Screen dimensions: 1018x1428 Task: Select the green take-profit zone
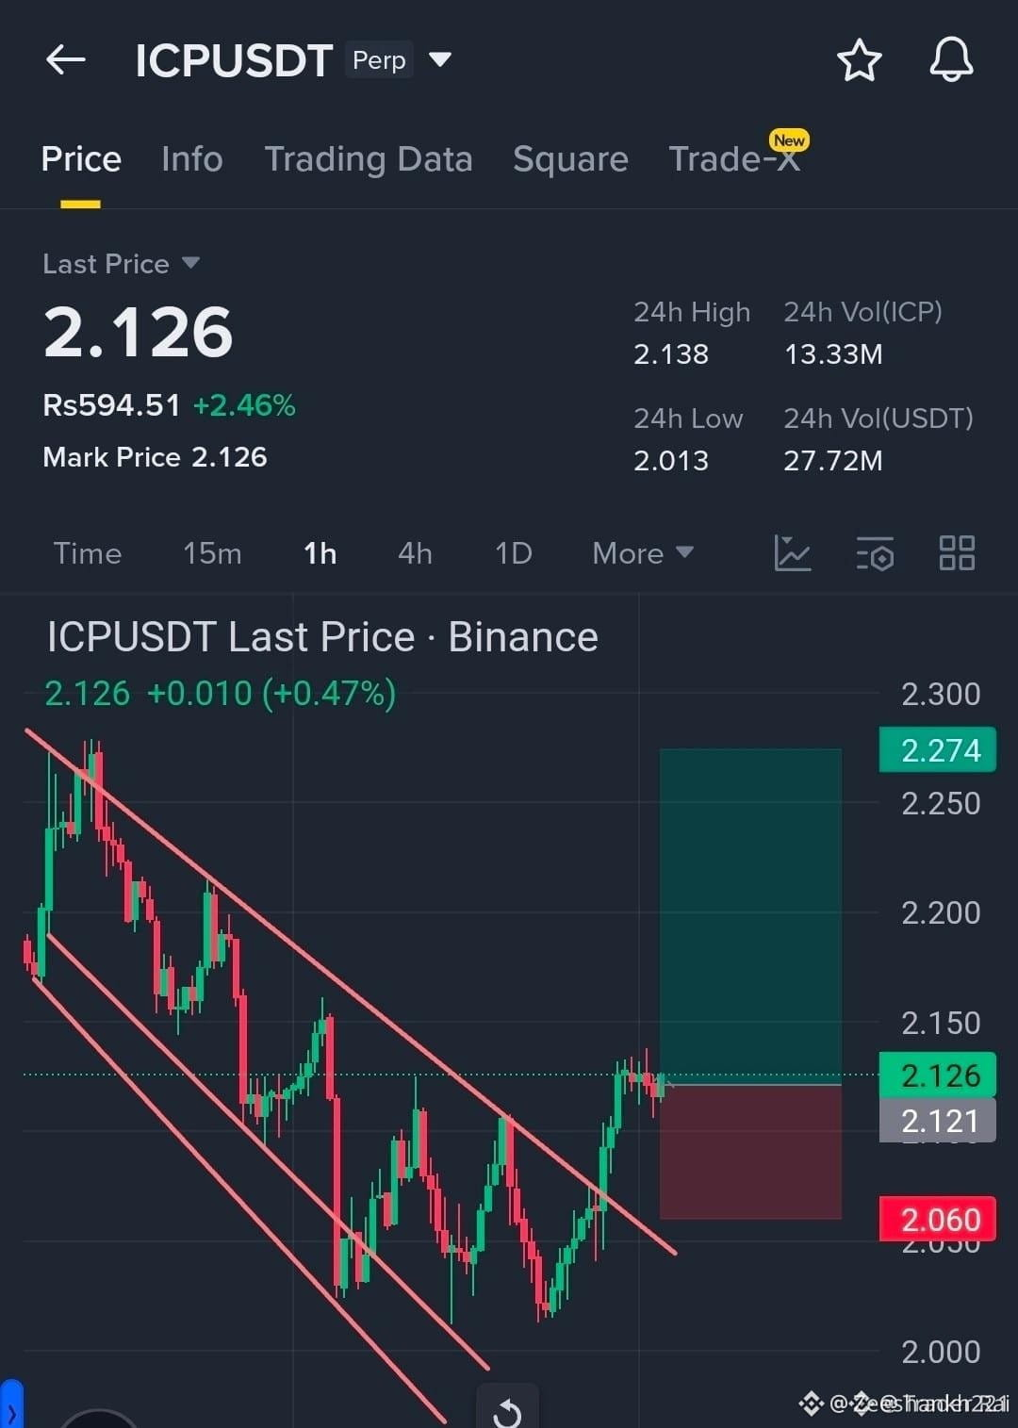tap(750, 916)
